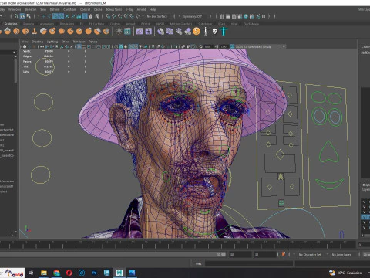The image size is (370, 278).
Task: Click the padlock icon in status line
Action: pyautogui.click(x=91, y=16)
